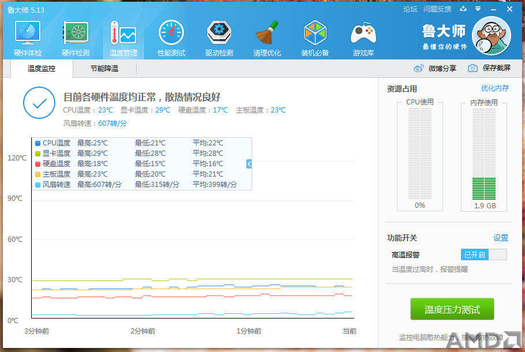This screenshot has width=525, height=352.
Task: Click the CPU使用 usage bar
Action: coord(420,153)
